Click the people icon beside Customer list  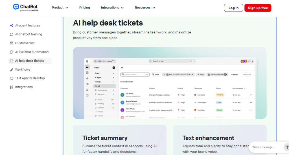pos(11,43)
